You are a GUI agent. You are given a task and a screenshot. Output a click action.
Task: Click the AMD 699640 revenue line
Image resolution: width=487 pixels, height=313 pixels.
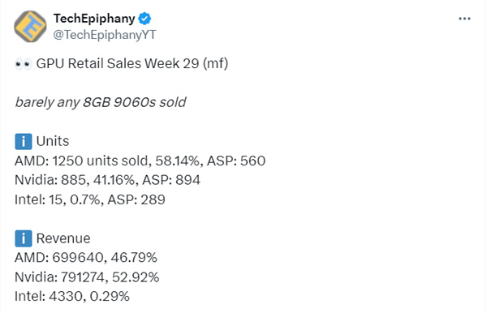[86, 258]
